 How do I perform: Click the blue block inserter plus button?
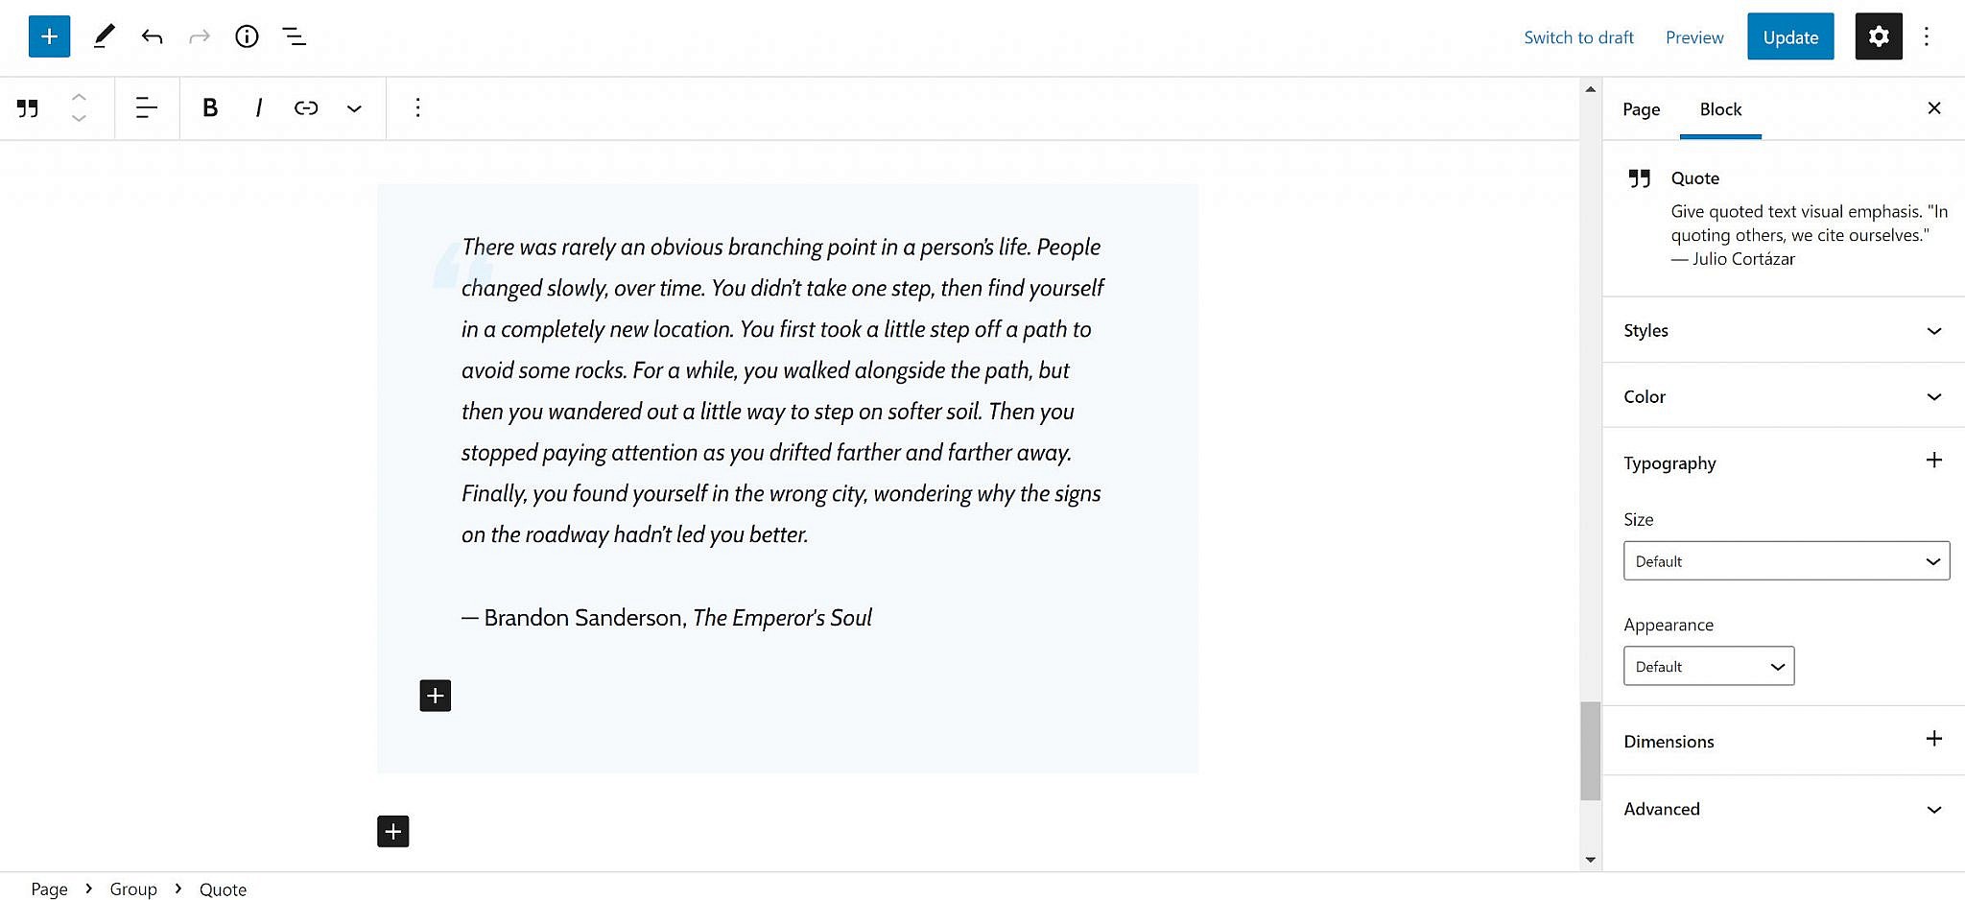[49, 37]
